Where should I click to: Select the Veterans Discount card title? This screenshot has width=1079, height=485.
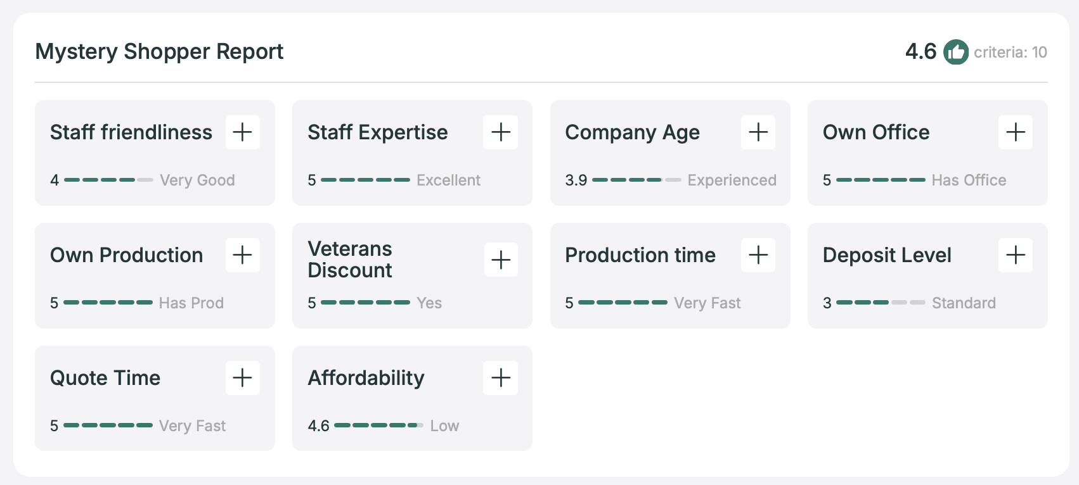(350, 260)
